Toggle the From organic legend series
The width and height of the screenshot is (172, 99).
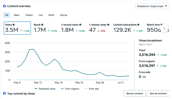(x=70, y=89)
